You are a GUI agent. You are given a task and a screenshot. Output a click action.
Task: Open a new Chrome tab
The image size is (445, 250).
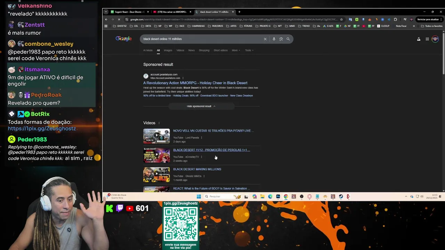click(x=239, y=12)
